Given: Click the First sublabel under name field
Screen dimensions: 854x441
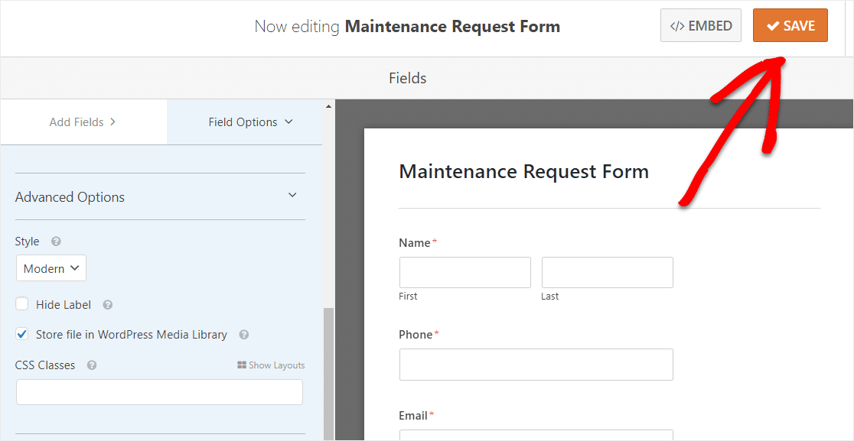Looking at the screenshot, I should coord(408,297).
